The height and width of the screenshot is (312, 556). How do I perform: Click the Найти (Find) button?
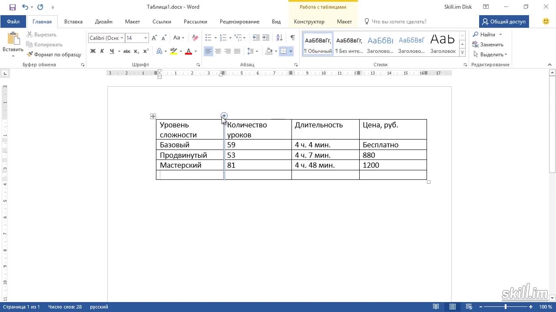(484, 34)
